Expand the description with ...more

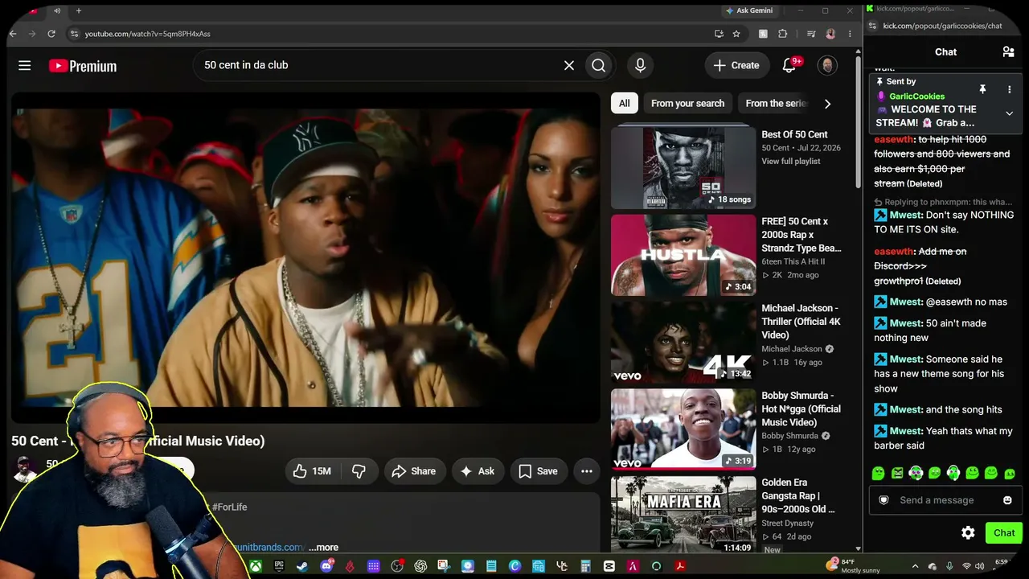(x=323, y=548)
